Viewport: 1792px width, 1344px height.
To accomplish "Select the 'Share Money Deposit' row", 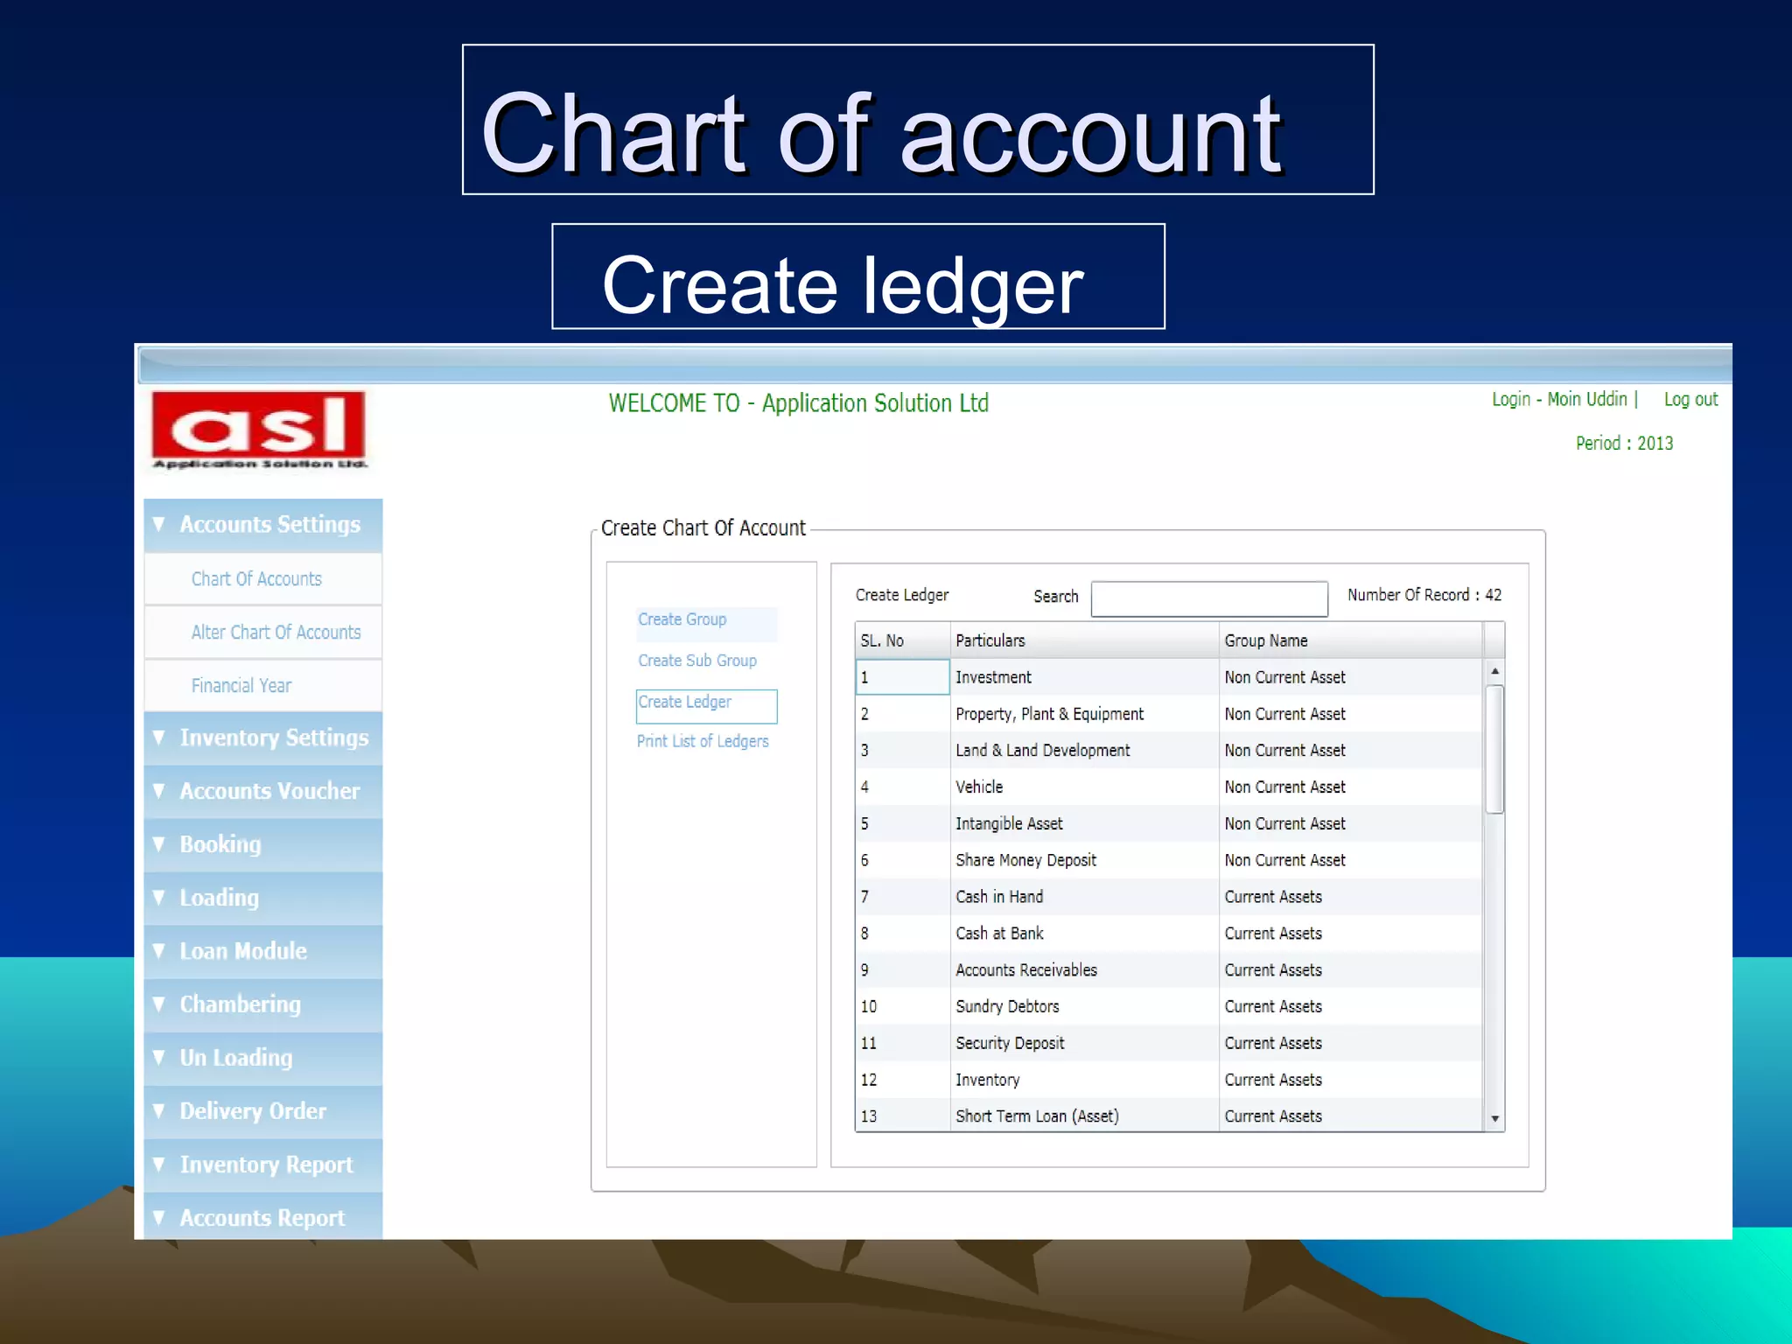I will click(1169, 860).
